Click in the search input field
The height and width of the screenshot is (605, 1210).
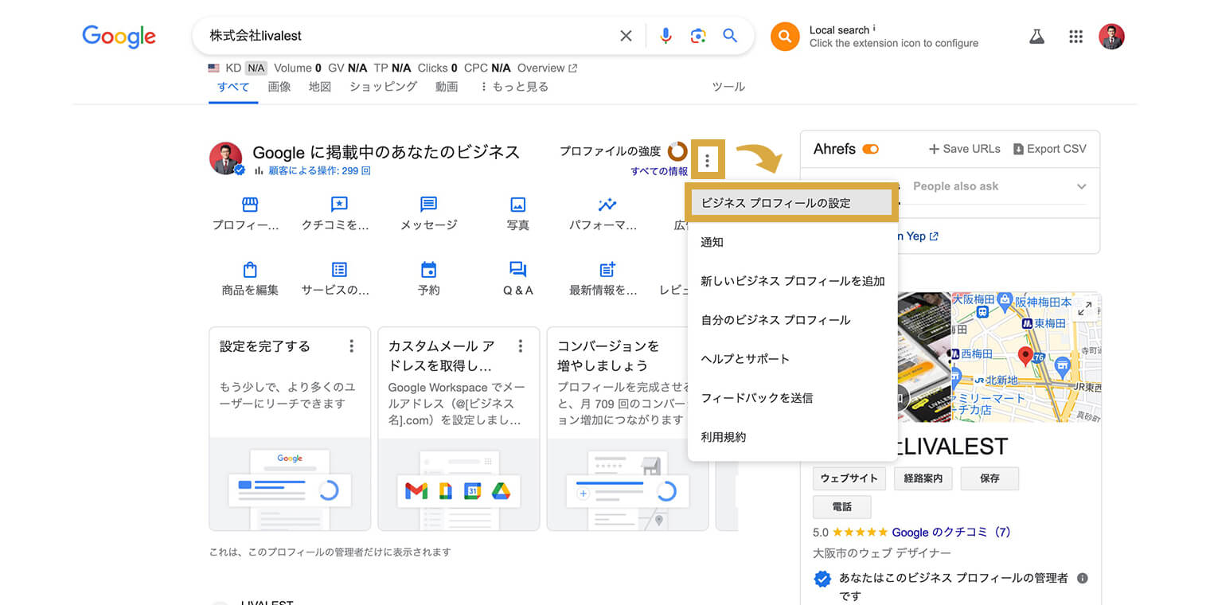point(410,36)
